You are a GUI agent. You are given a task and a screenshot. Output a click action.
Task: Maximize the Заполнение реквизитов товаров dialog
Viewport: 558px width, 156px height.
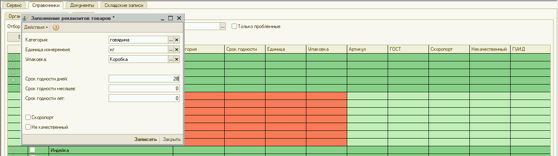(x=171, y=18)
